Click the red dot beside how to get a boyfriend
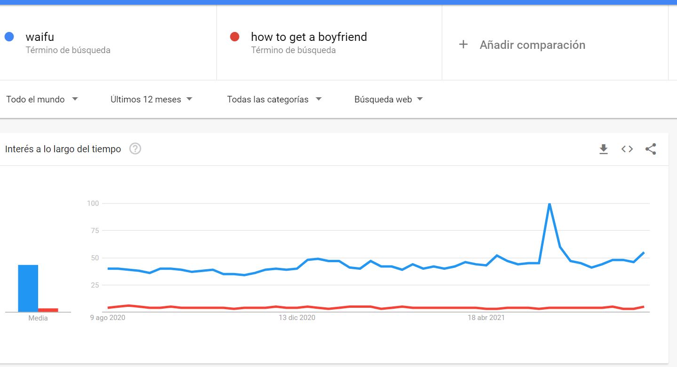The image size is (677, 367). [x=234, y=37]
